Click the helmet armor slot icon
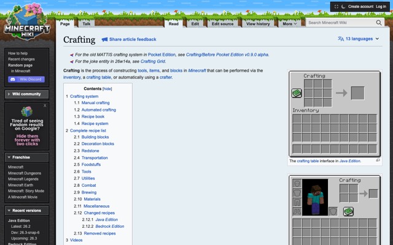 [297, 184]
